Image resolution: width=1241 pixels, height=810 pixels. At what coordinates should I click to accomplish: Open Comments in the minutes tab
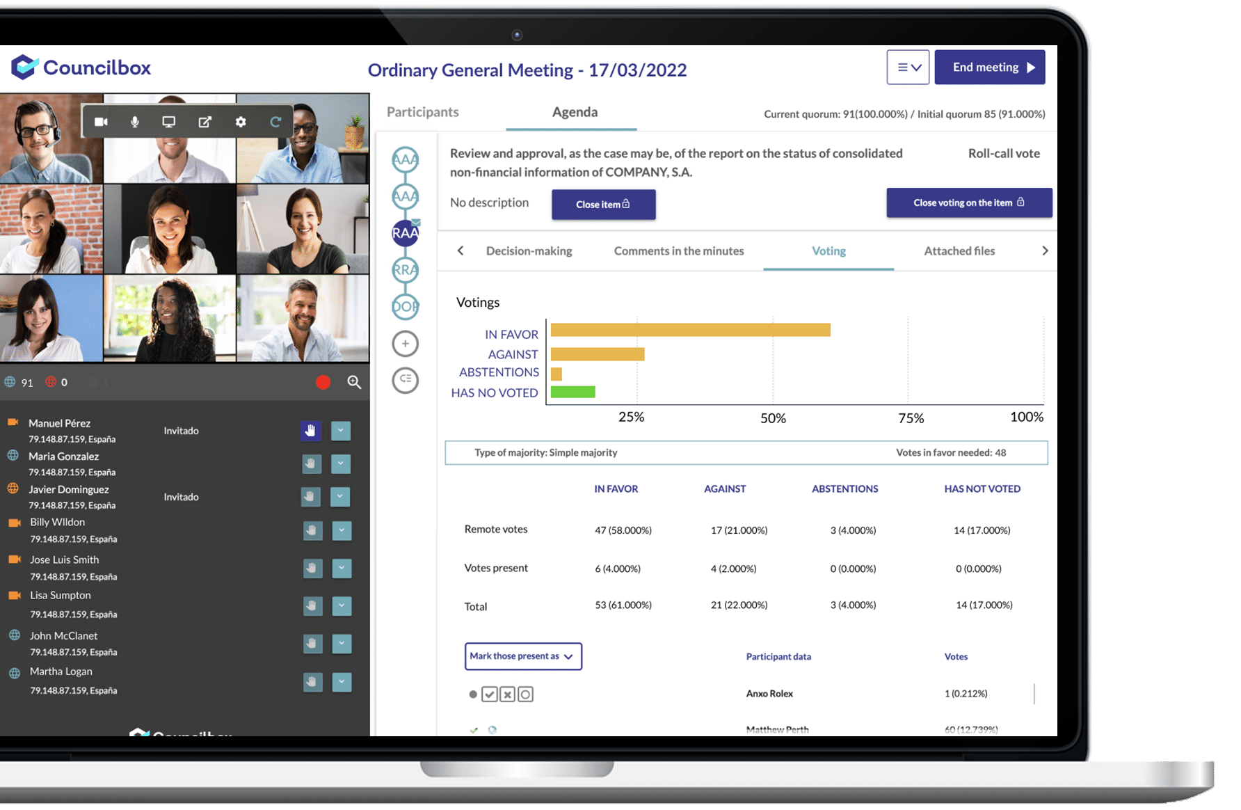tap(678, 251)
